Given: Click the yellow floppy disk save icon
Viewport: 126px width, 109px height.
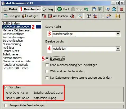Looking at the screenshot, I should pos(118,16).
